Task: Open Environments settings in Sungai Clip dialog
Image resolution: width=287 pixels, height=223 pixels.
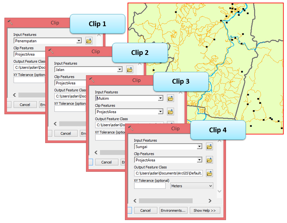Action: [x=173, y=210]
